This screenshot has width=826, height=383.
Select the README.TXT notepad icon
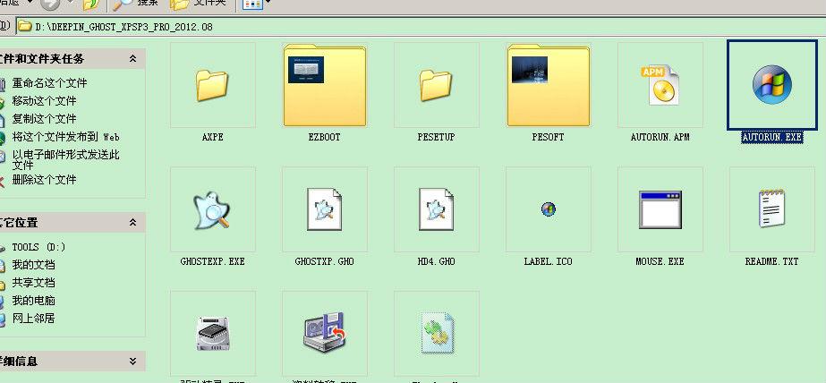click(x=771, y=209)
